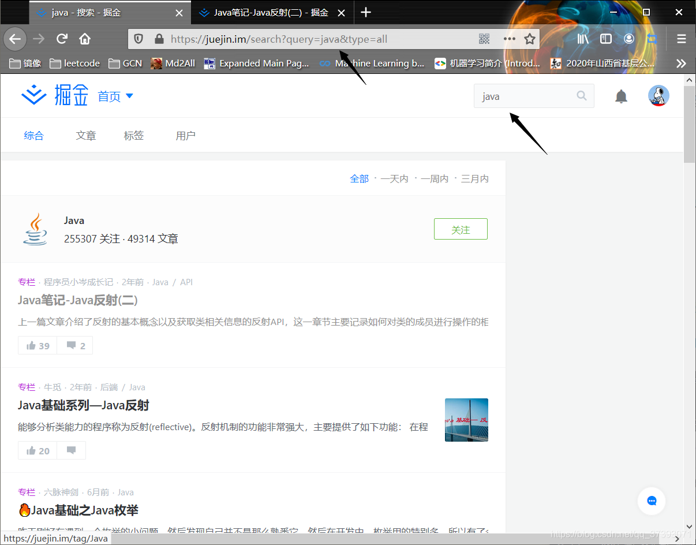
Task: Open the chat feedback bubble icon
Action: pyautogui.click(x=652, y=501)
